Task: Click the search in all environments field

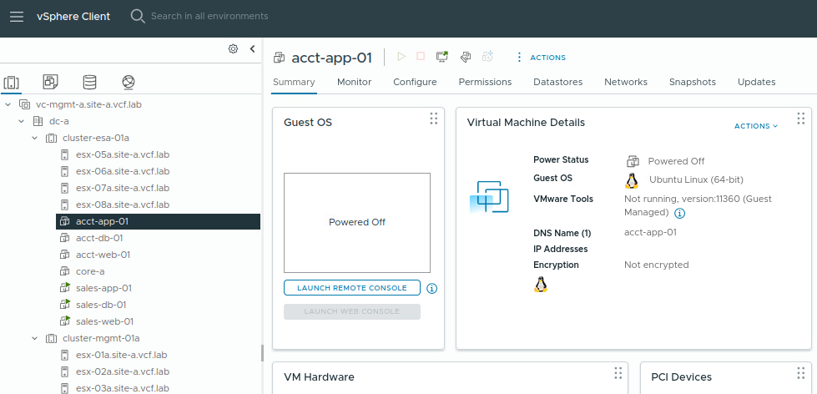Action: (x=209, y=16)
